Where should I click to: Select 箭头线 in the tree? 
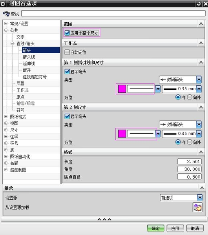[x=29, y=57]
